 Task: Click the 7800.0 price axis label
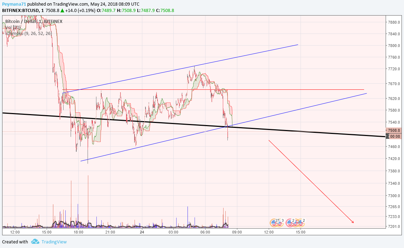pyautogui.click(x=394, y=46)
